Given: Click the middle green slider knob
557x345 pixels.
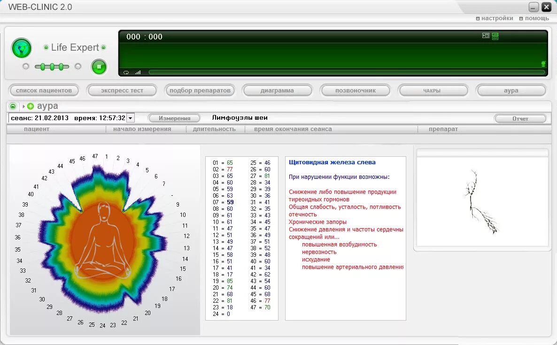Looking at the screenshot, I should tap(52, 66).
